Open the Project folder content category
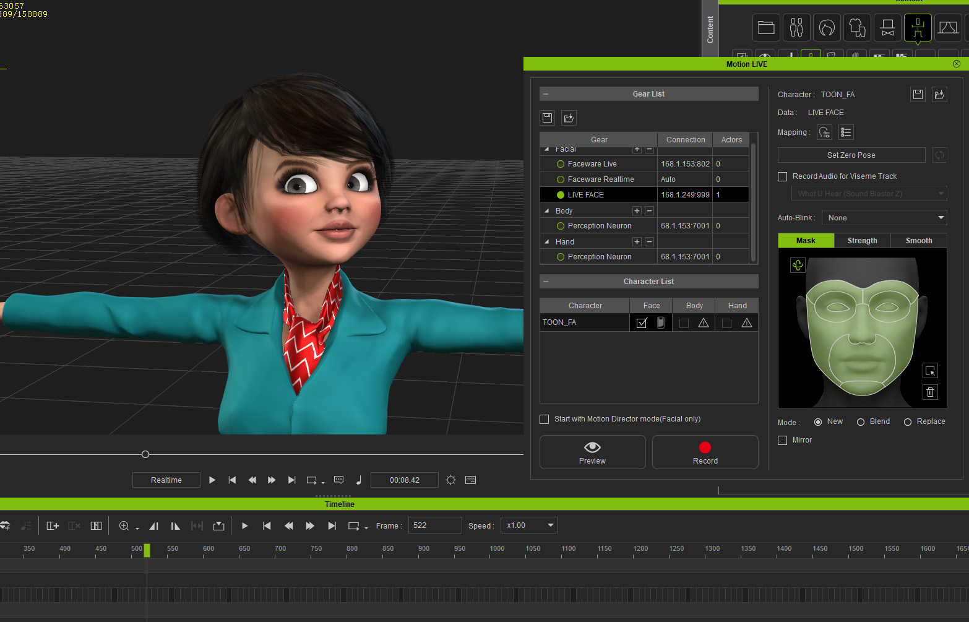Screen dimensions: 969x622 pos(766,27)
